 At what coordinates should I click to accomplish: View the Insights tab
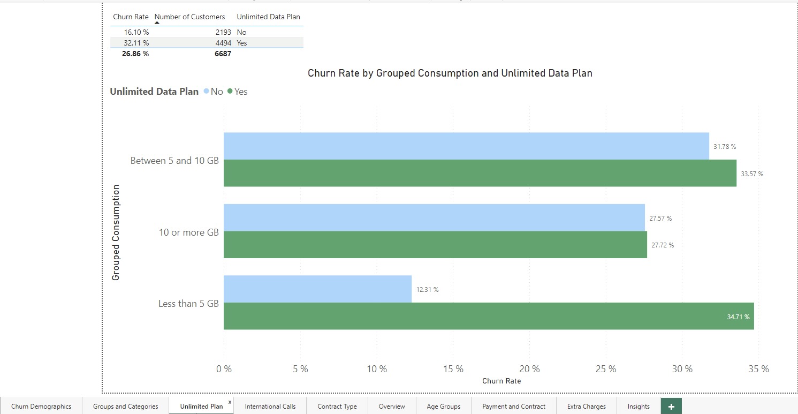click(638, 407)
